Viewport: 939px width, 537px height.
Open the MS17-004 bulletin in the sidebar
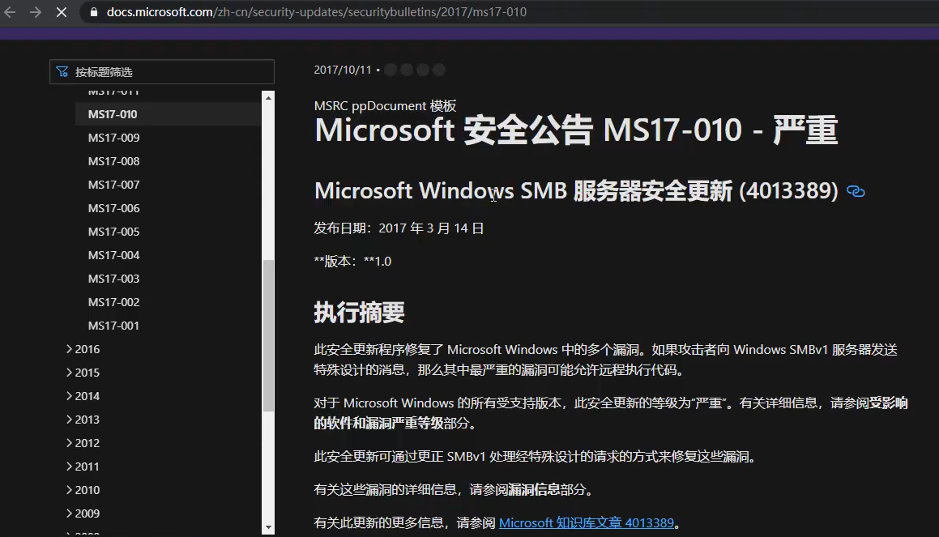click(113, 255)
